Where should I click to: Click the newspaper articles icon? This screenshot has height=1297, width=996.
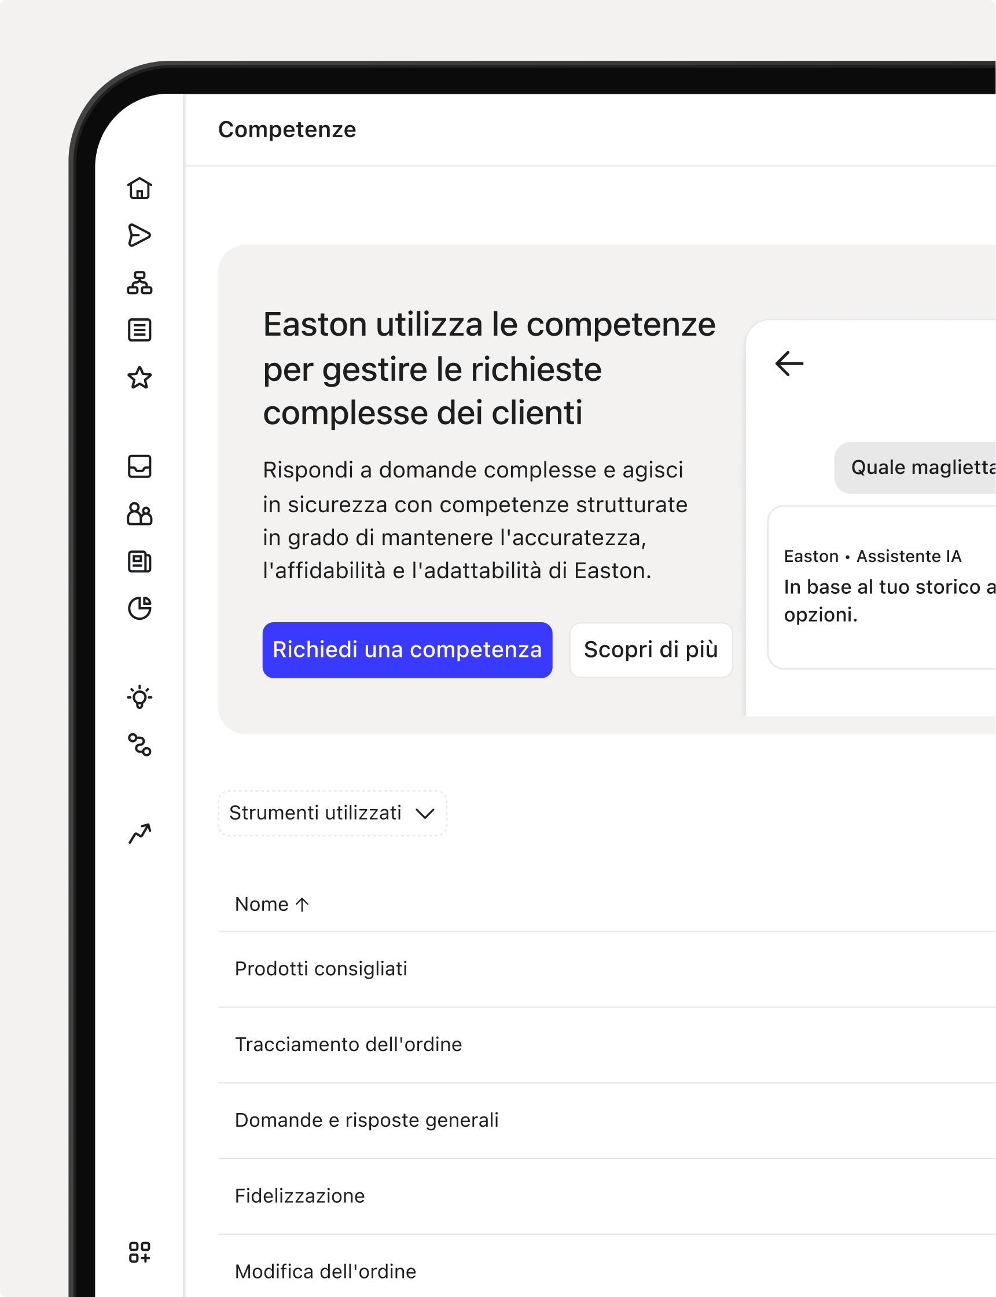[x=139, y=561]
